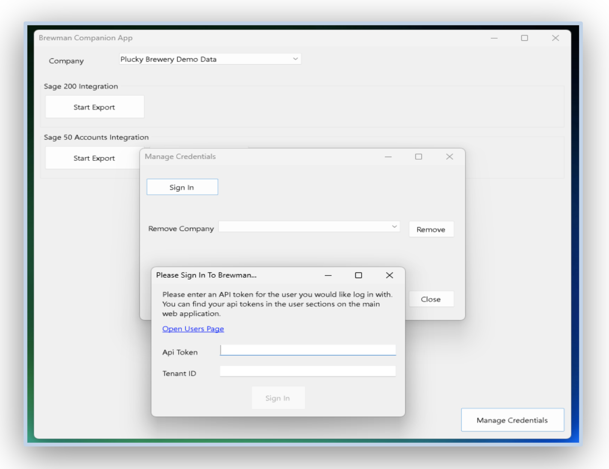
Task: Click the Tenant ID label
Action: (179, 373)
